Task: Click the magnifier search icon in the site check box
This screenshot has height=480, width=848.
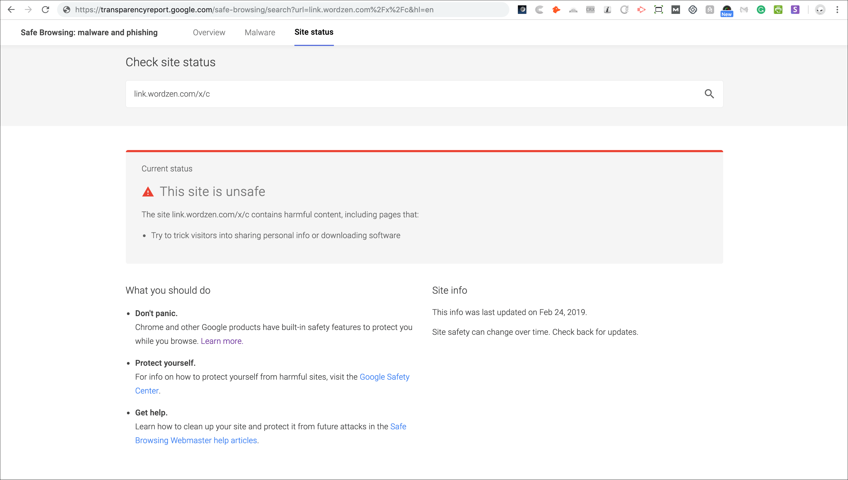Action: 709,94
